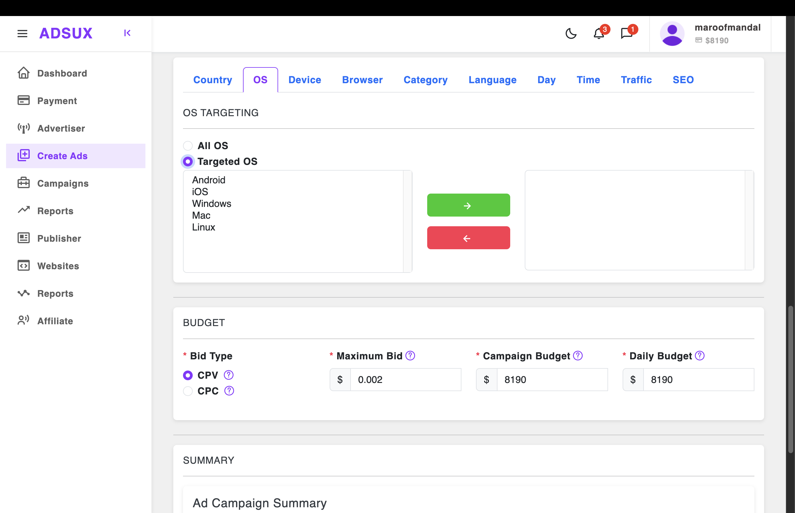Collapse sidebar with the arrow icon

coord(127,33)
